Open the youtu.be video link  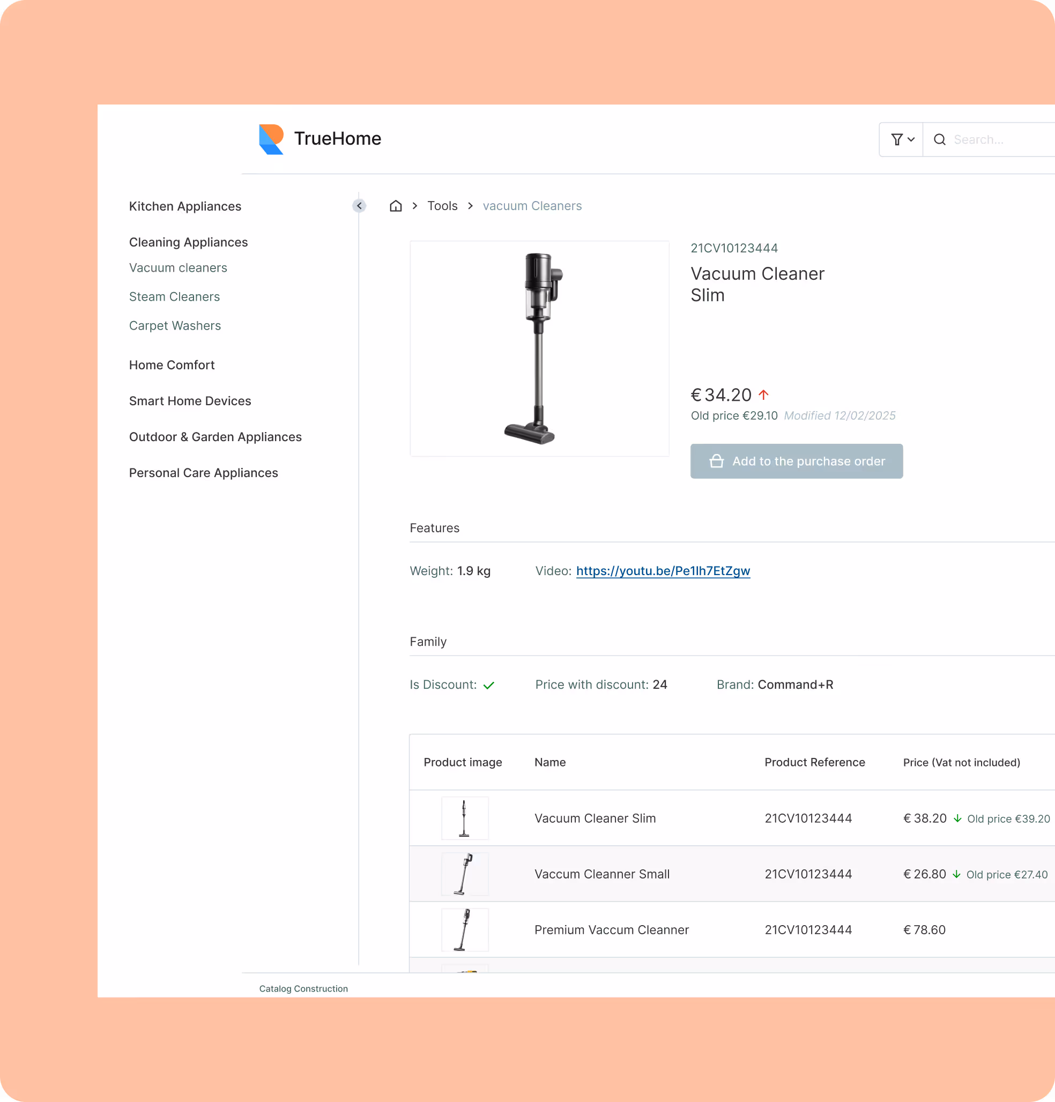click(663, 571)
